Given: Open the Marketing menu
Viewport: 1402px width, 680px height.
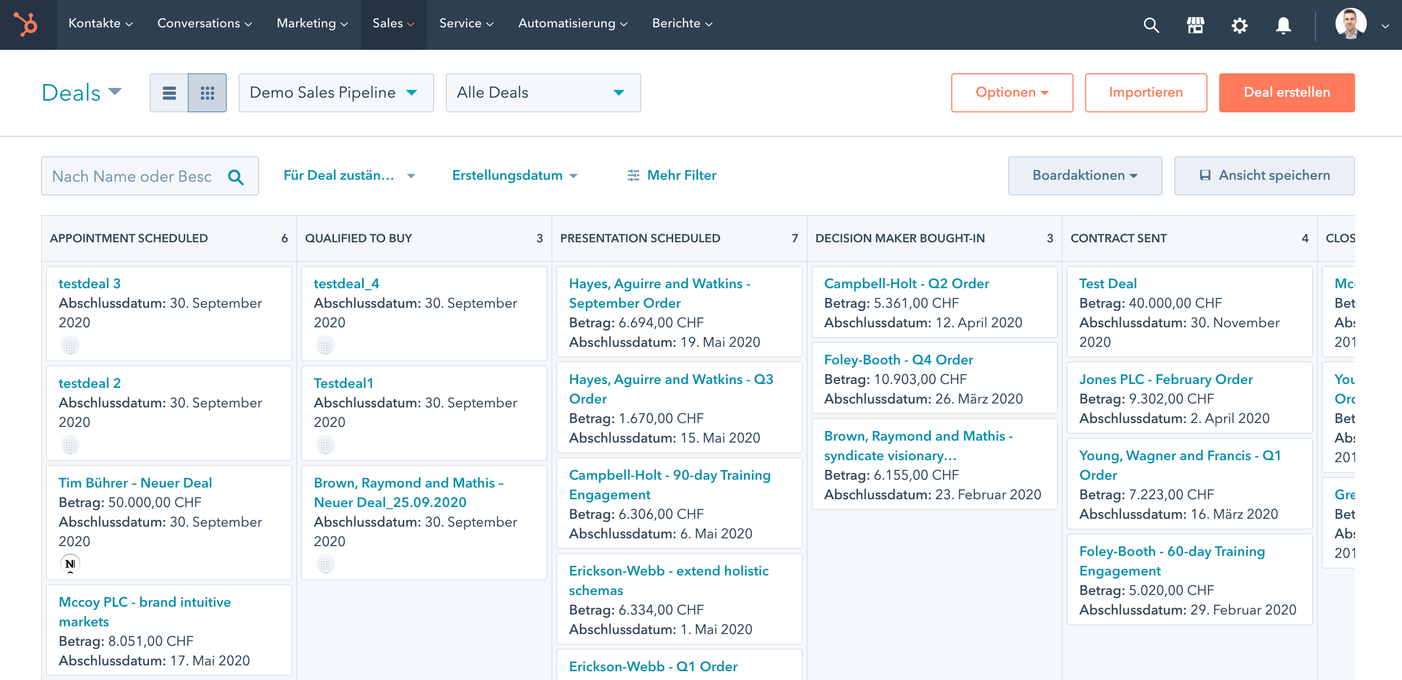Looking at the screenshot, I should (312, 23).
